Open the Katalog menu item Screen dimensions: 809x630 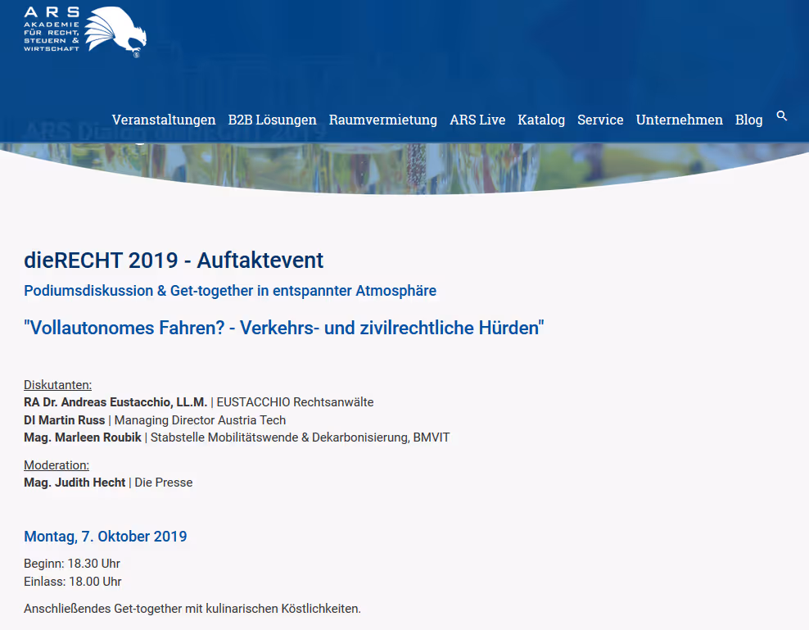tap(541, 120)
